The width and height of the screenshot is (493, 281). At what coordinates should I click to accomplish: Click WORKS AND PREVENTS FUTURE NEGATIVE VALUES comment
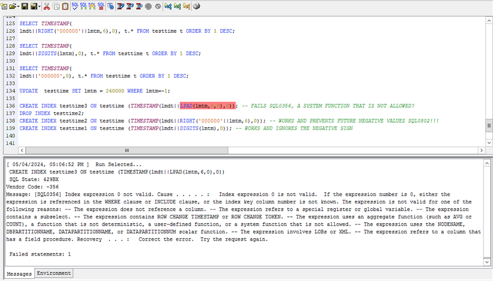coord(355,121)
